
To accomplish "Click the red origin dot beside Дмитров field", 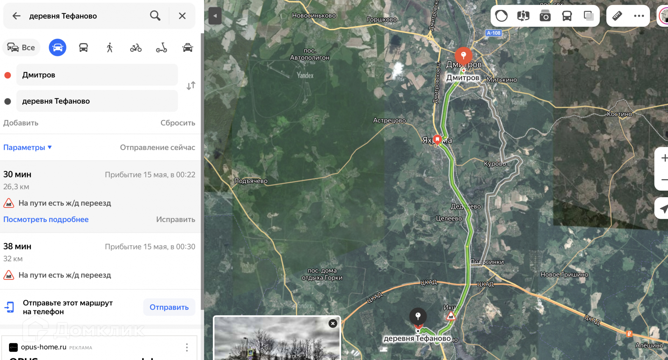I will [x=8, y=75].
